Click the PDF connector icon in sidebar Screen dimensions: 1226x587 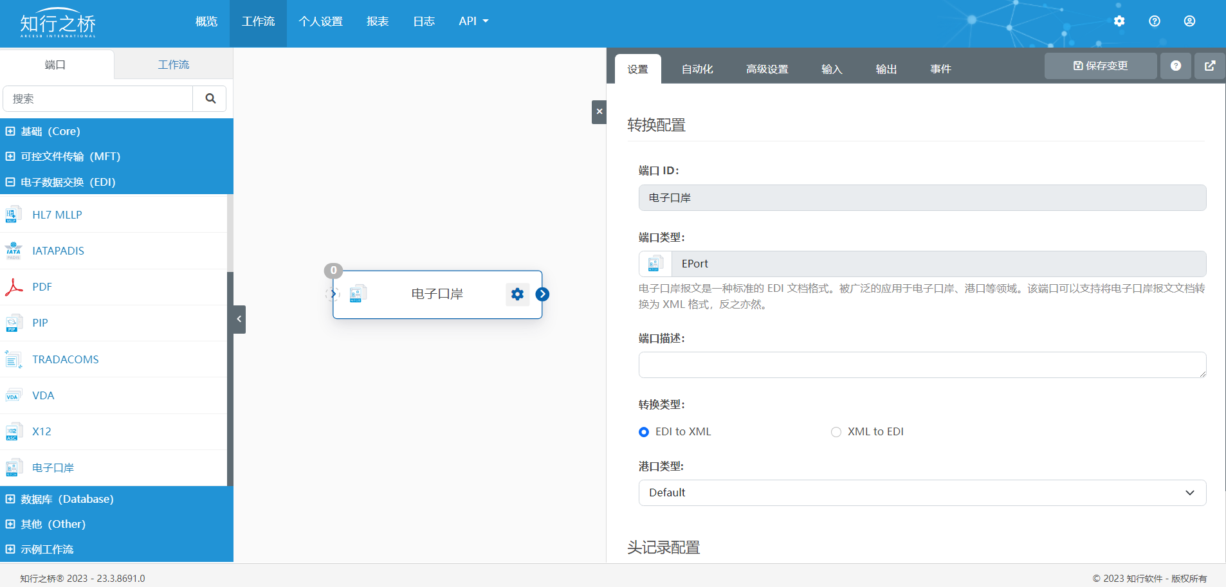[x=14, y=287]
